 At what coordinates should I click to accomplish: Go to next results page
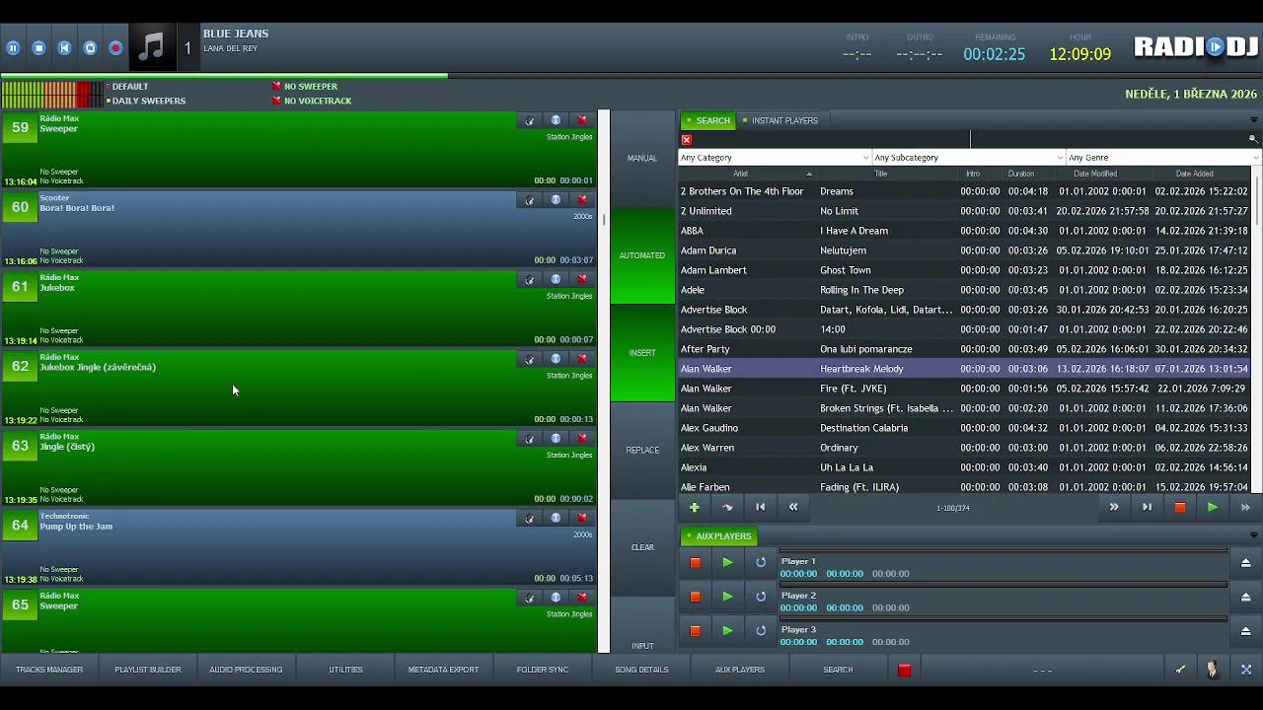pos(1114,508)
